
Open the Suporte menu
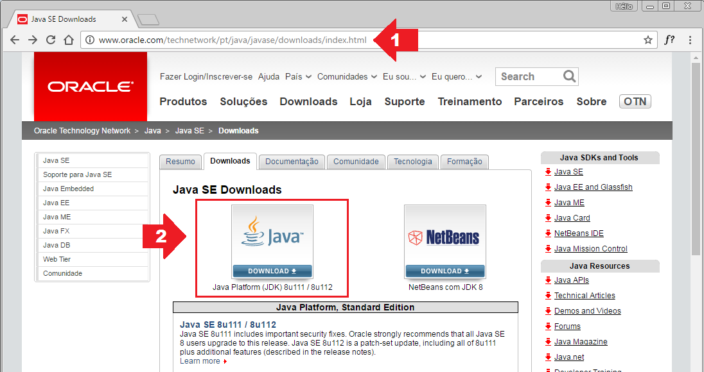point(405,102)
